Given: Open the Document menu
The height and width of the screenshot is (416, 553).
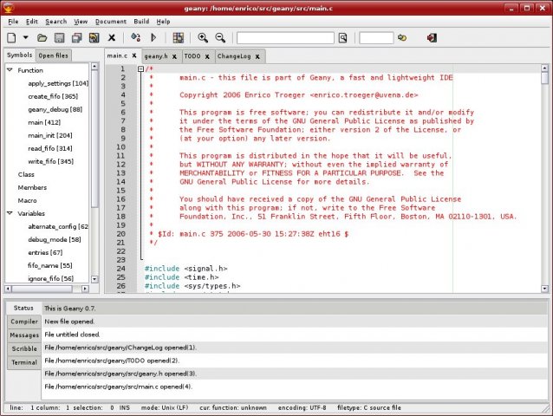Looking at the screenshot, I should coord(111,22).
